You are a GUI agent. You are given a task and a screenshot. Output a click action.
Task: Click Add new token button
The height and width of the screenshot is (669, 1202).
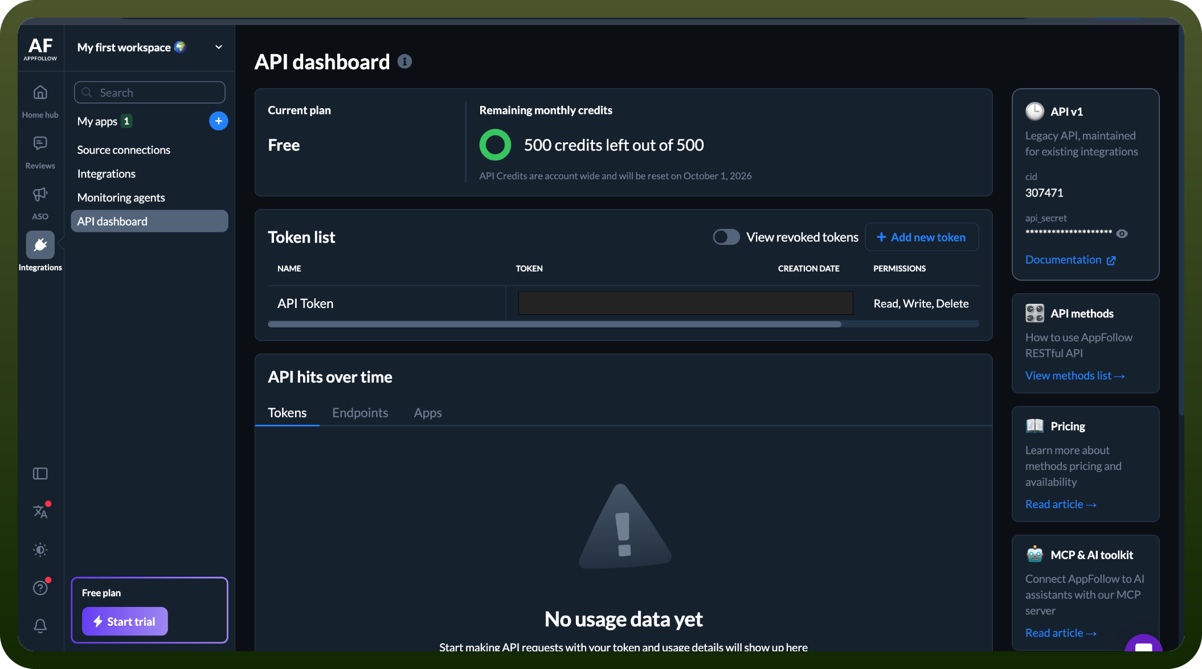922,237
